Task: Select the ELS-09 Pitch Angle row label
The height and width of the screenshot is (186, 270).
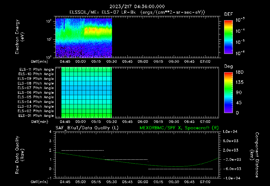Action: click(x=36, y=79)
